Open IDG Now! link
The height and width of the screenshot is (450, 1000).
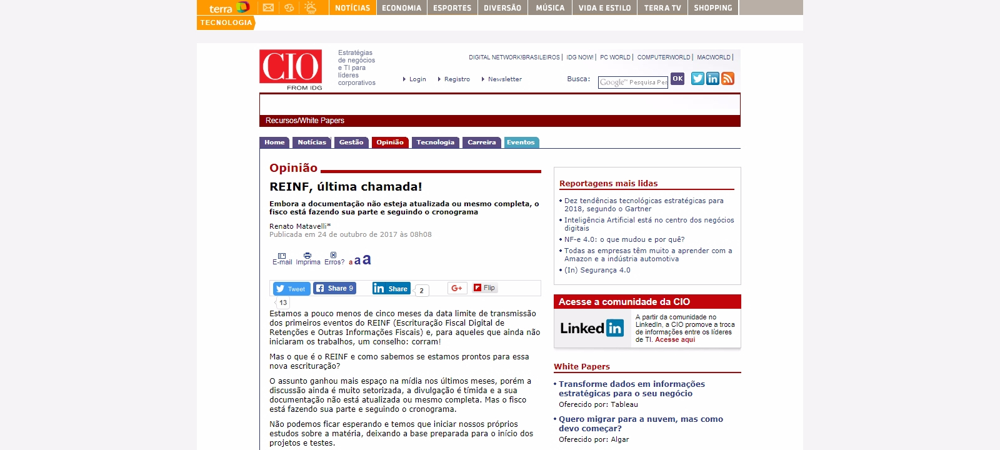[x=580, y=57]
